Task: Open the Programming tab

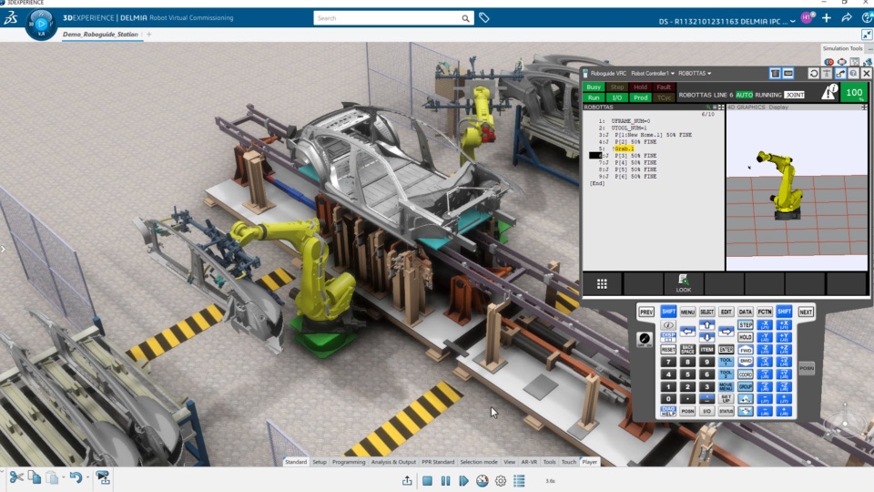Action: (349, 462)
